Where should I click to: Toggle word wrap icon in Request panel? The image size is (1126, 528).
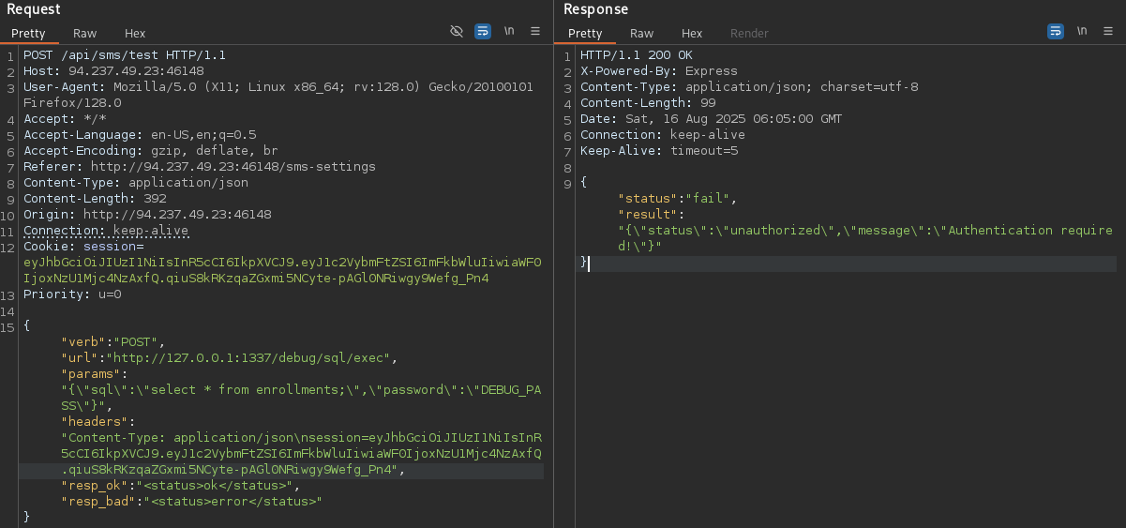pyautogui.click(x=483, y=31)
